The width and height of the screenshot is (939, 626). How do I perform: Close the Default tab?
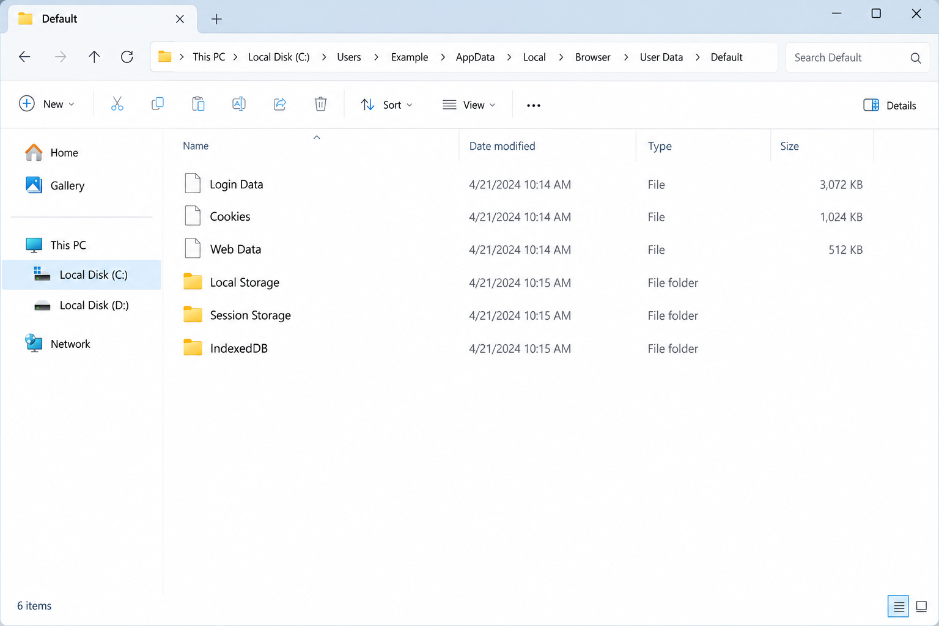180,19
